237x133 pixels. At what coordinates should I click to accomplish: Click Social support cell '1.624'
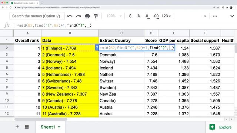205,68
